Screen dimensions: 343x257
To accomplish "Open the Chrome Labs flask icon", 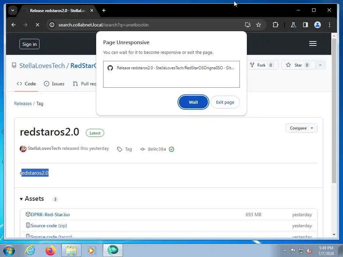I will pyautogui.click(x=293, y=25).
